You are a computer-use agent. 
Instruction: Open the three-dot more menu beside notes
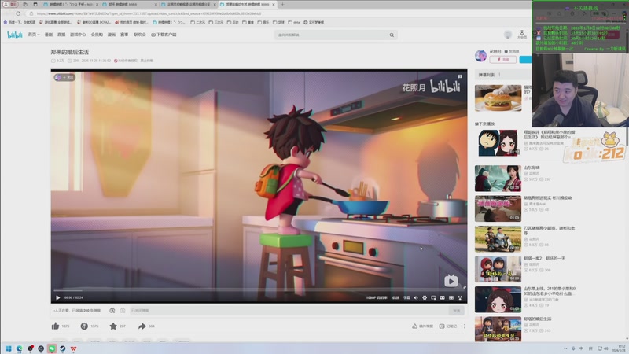(465, 326)
